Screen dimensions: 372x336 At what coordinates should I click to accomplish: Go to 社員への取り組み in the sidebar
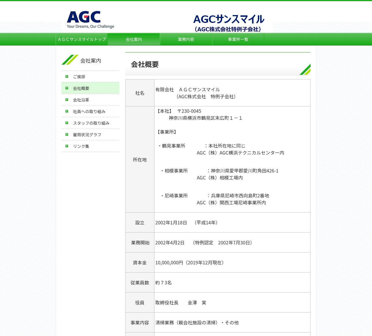click(90, 111)
